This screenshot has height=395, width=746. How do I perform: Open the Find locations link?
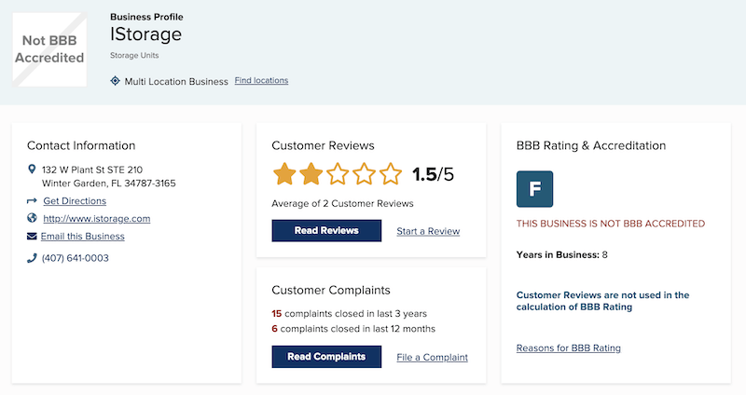(x=261, y=80)
